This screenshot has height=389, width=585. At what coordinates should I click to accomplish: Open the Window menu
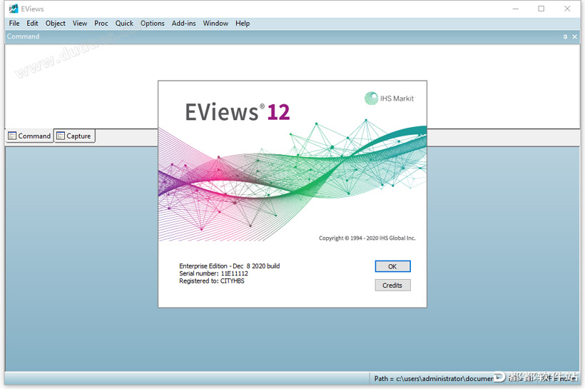tap(215, 23)
